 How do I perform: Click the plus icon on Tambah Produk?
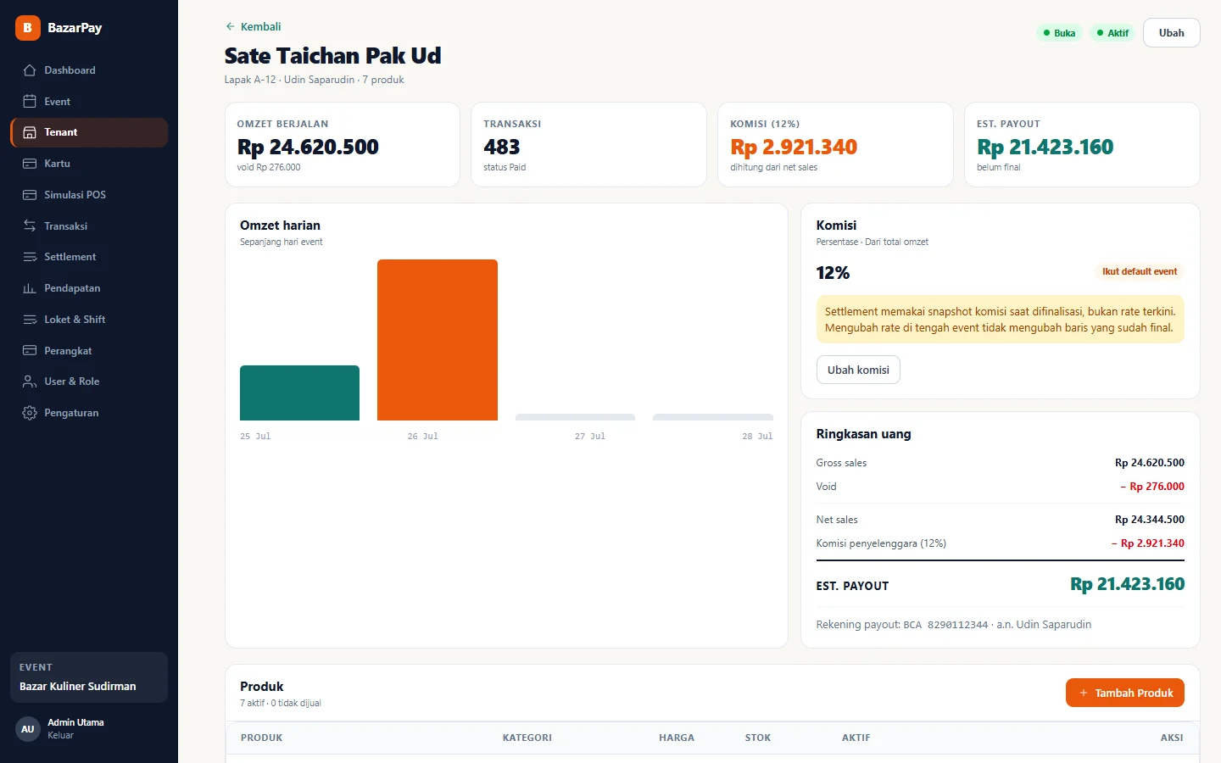click(x=1083, y=693)
